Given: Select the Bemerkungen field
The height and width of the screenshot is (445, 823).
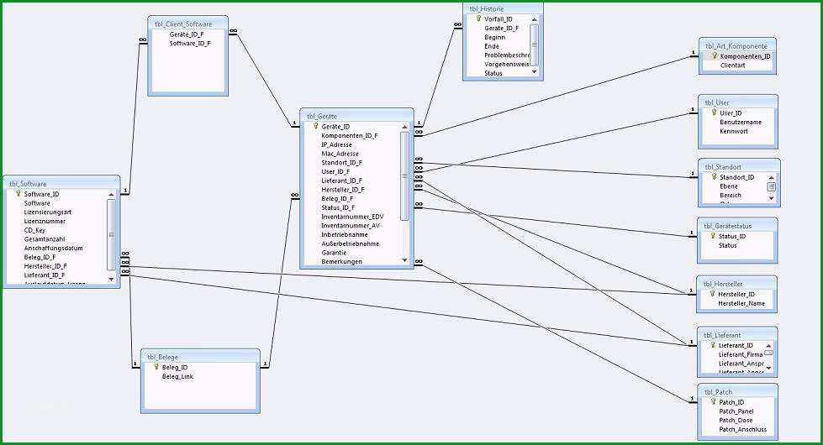Looking at the screenshot, I should point(341,262).
